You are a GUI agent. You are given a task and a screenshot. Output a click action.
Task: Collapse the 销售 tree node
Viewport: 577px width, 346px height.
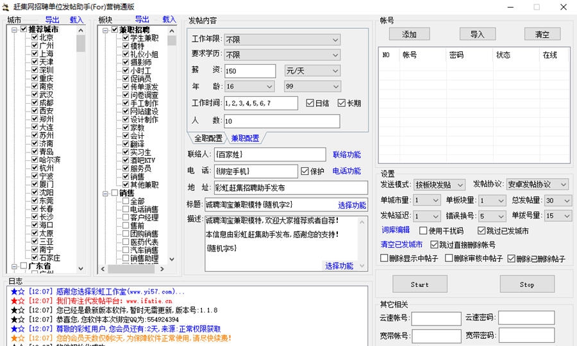(x=105, y=193)
